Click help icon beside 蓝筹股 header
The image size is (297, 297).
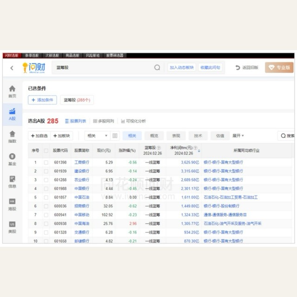pyautogui.click(x=159, y=148)
